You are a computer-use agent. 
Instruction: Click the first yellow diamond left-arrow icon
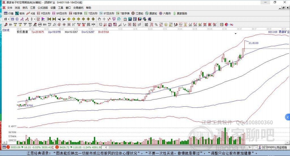tap(69, 19)
